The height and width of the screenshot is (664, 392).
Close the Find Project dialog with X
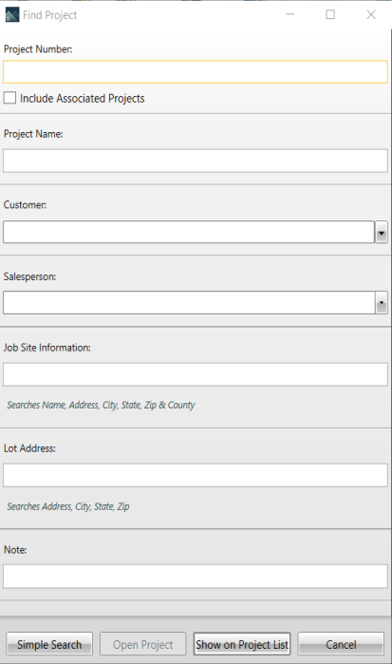[371, 15]
